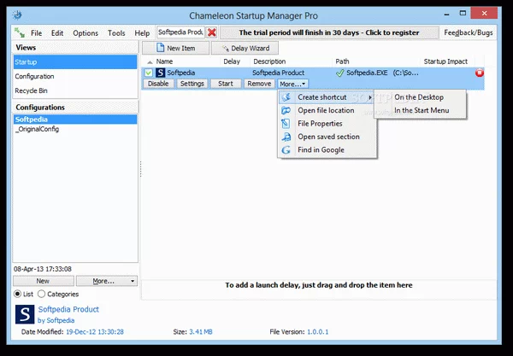Select the Softpedia configuration
Viewport: 513px width, 356px height.
click(75, 120)
